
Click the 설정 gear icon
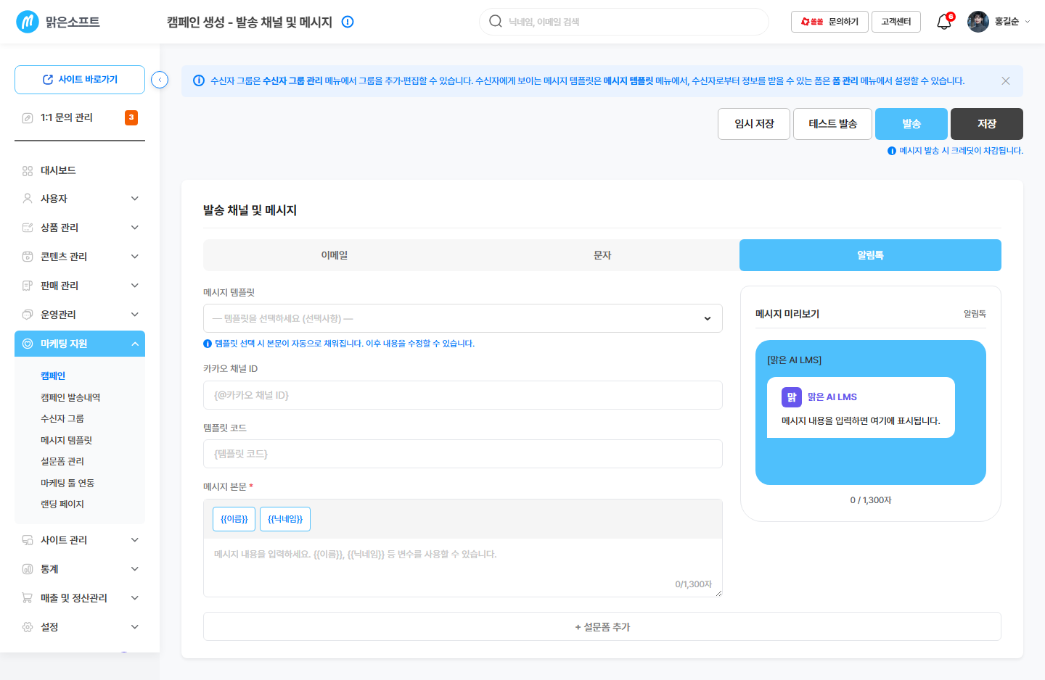click(x=28, y=627)
